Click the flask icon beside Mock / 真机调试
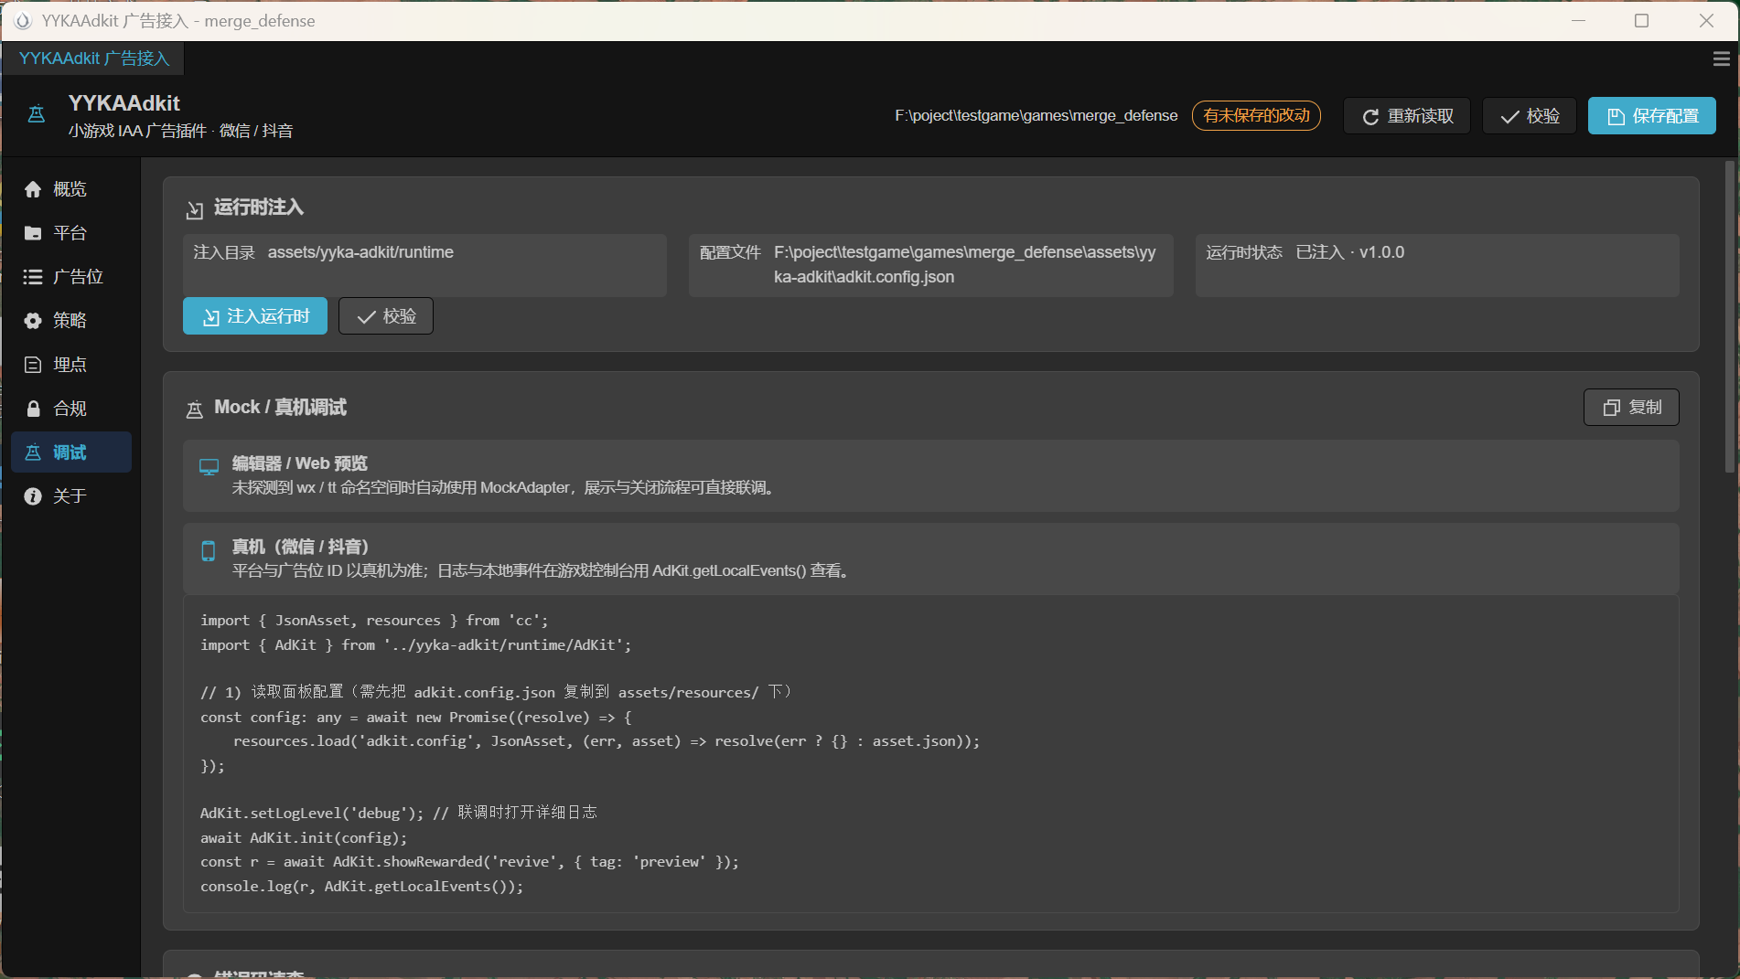The width and height of the screenshot is (1740, 979). click(195, 410)
